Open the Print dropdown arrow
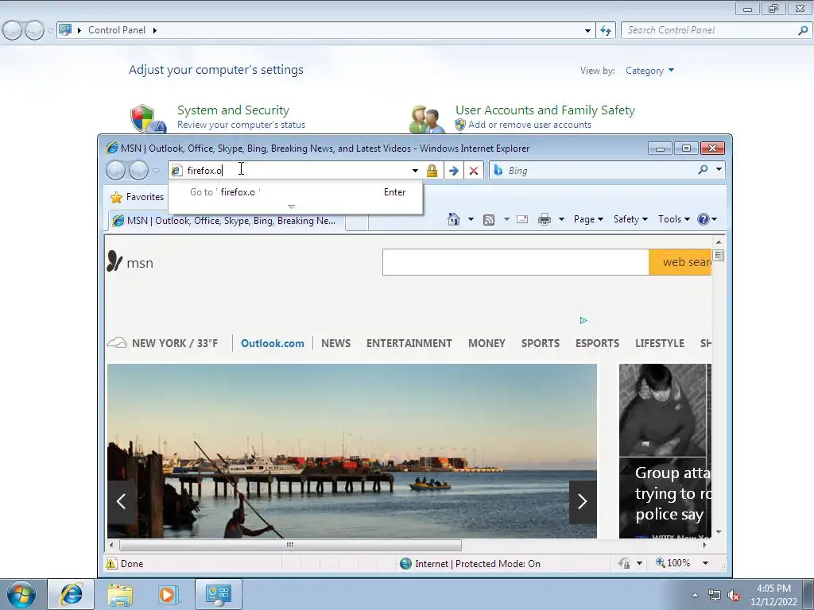The width and height of the screenshot is (814, 610). (x=561, y=219)
